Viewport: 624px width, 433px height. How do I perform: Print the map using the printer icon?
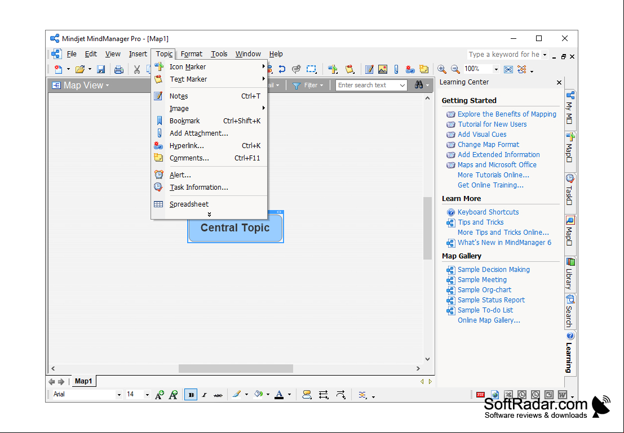(118, 70)
